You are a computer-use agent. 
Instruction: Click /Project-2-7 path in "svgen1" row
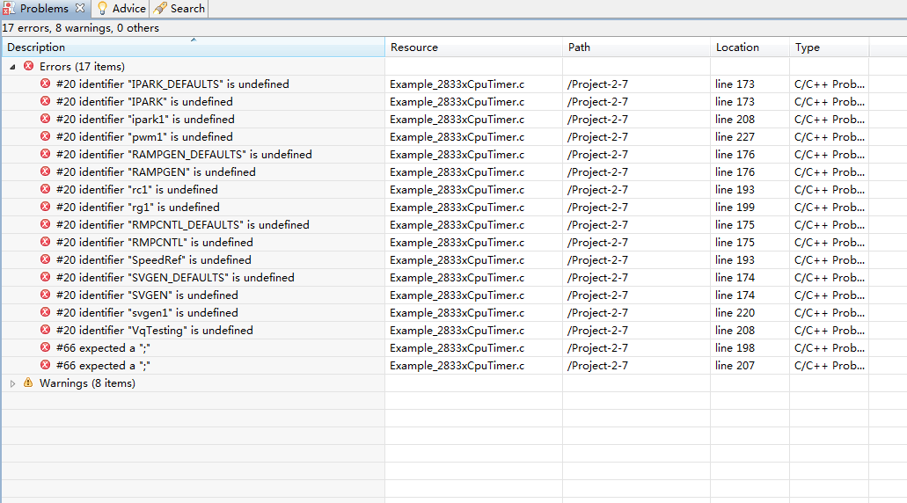click(x=597, y=313)
